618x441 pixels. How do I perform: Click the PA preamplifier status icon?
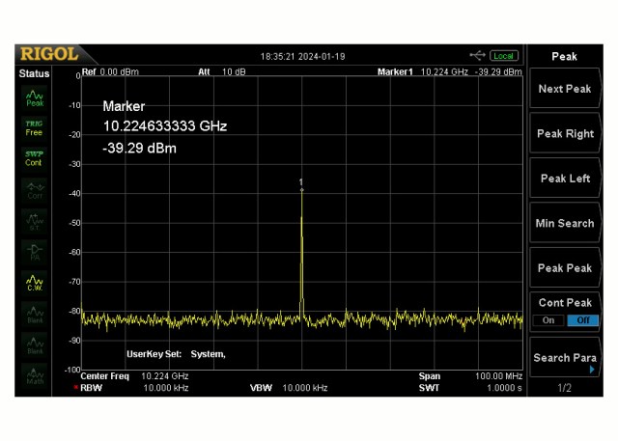click(x=34, y=252)
